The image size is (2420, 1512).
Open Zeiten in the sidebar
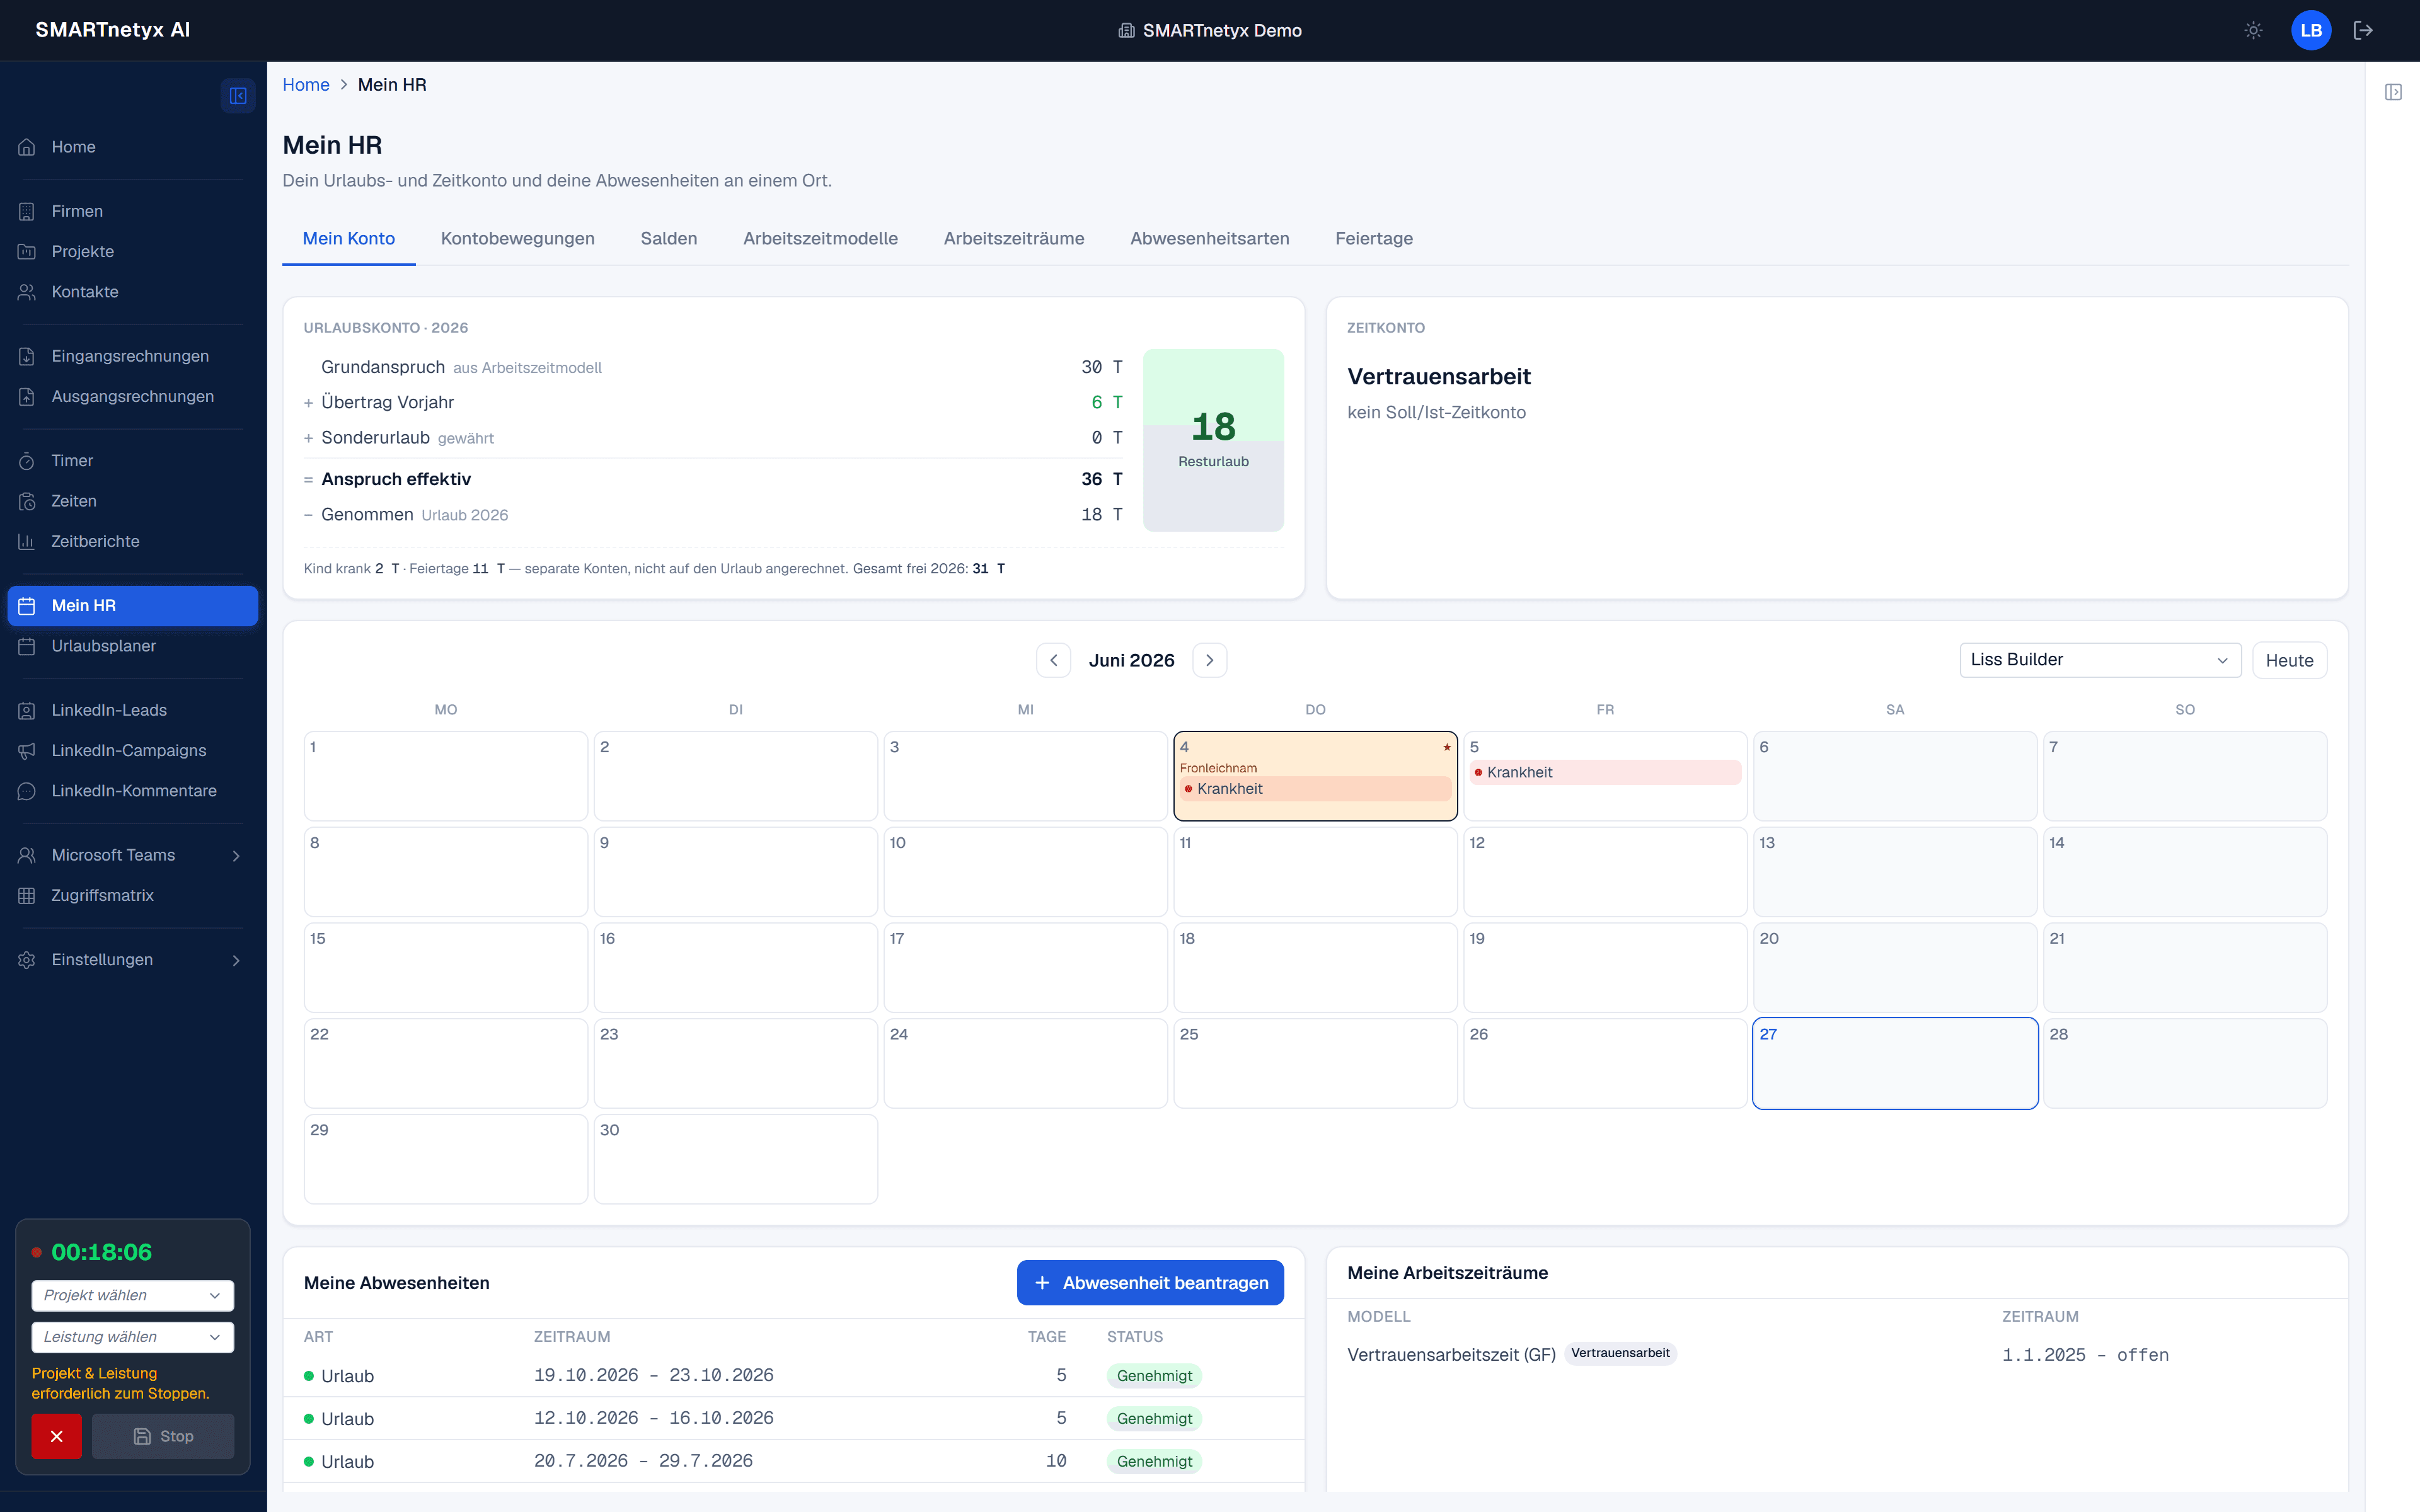[132, 501]
